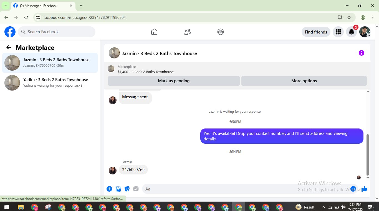Choose a sticker in the composer

coord(127,189)
